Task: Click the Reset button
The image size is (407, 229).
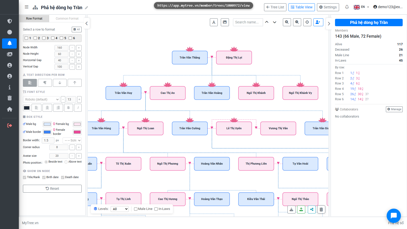Action: [x=52, y=189]
